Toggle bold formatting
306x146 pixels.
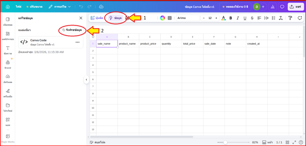pyautogui.click(x=231, y=18)
